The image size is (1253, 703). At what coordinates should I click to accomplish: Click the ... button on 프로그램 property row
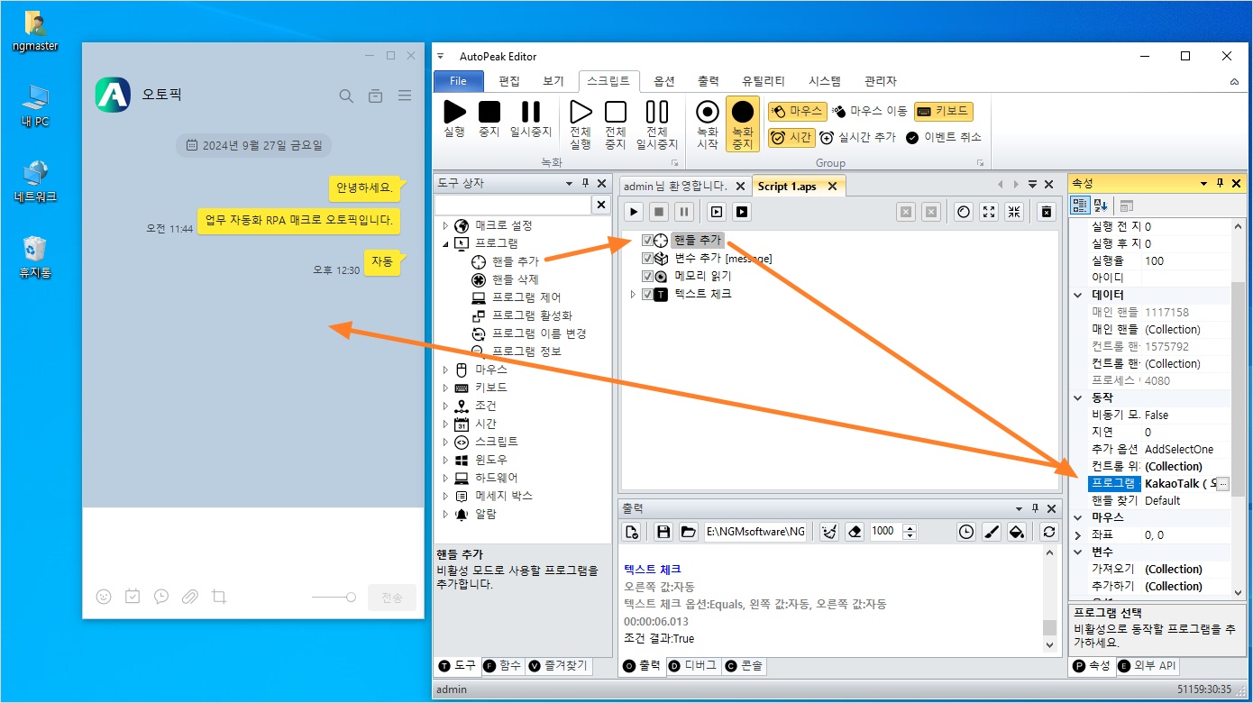click(x=1222, y=484)
